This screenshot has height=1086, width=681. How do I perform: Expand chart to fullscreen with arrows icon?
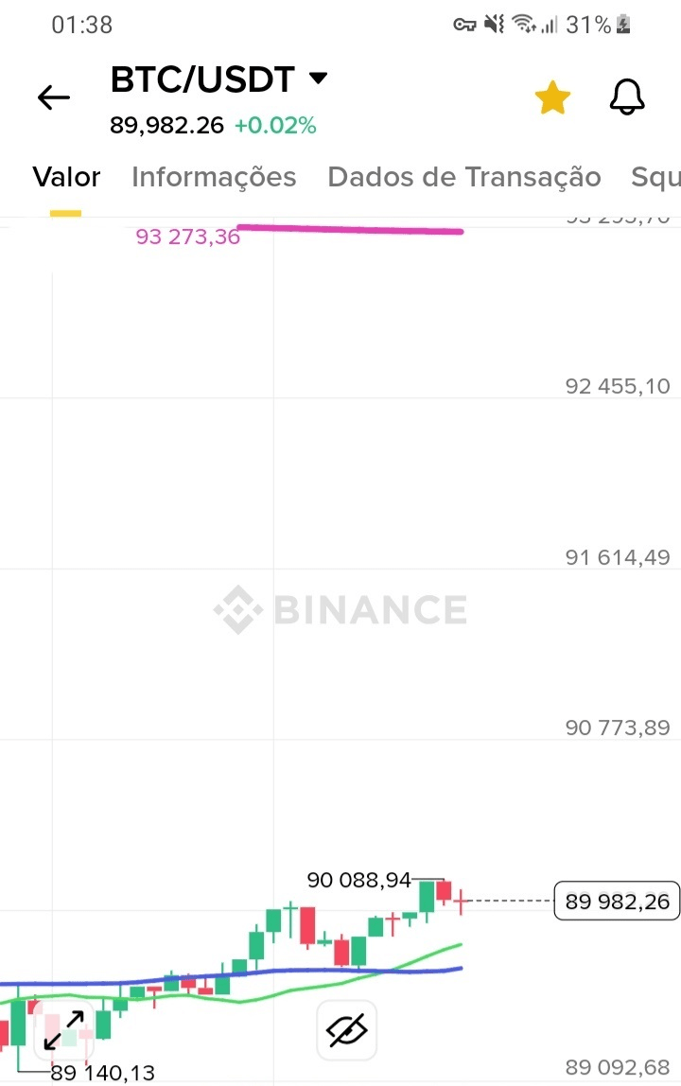[64, 1029]
